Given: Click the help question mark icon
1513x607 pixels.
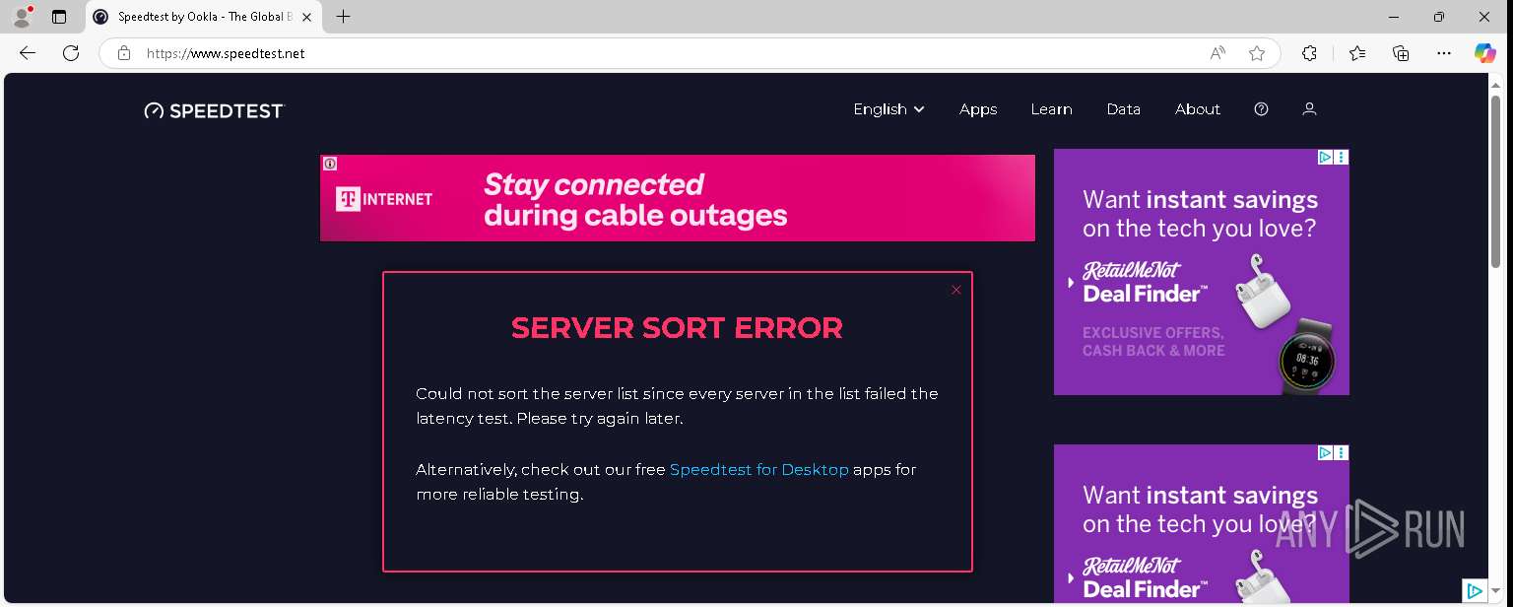Looking at the screenshot, I should click(x=1261, y=109).
